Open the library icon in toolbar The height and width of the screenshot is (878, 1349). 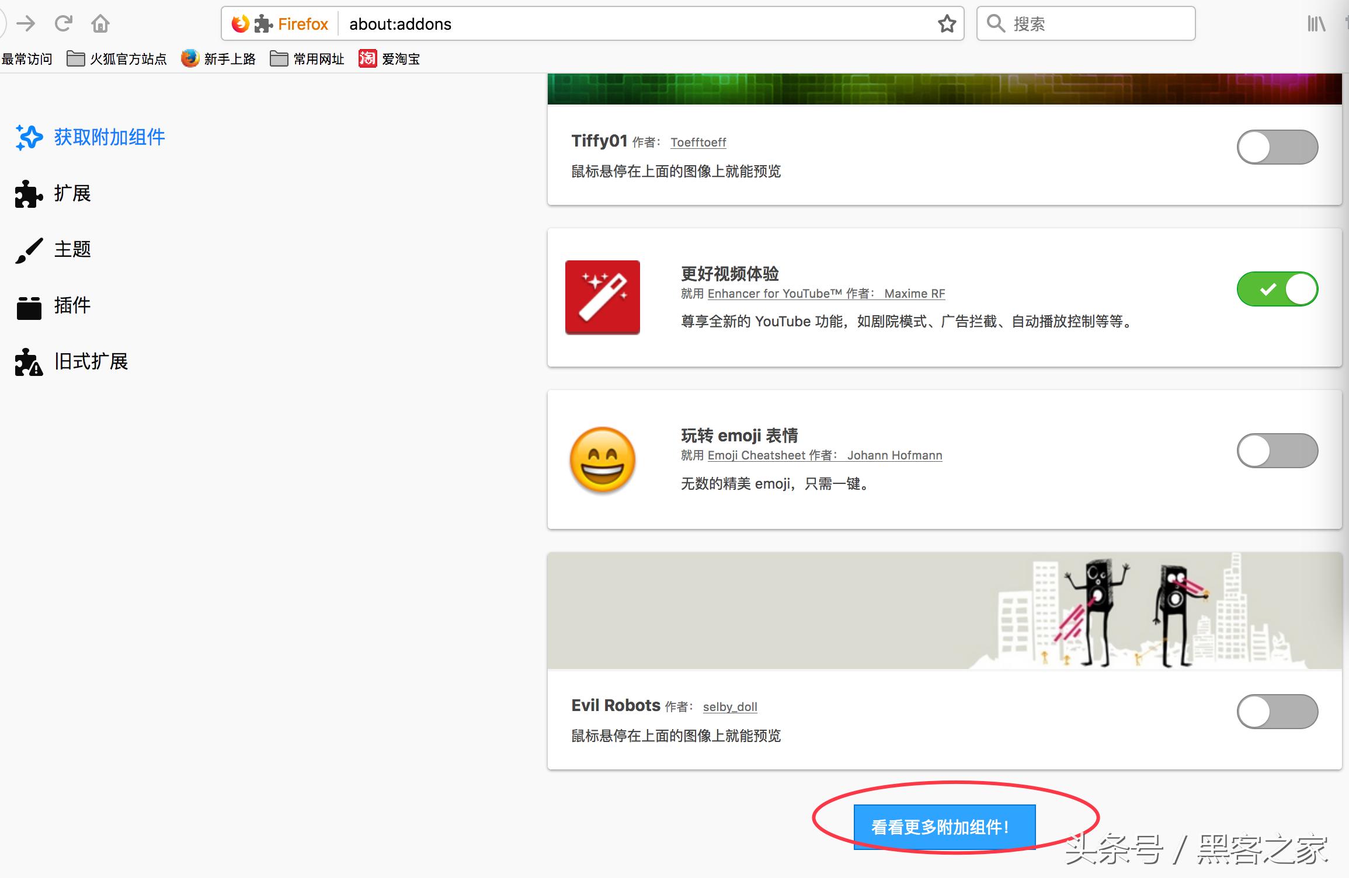(1316, 24)
